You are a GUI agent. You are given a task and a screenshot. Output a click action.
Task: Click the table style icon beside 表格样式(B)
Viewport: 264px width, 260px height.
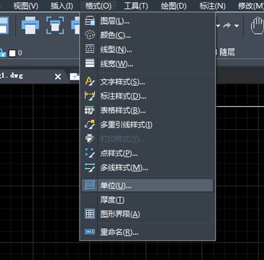[90, 110]
